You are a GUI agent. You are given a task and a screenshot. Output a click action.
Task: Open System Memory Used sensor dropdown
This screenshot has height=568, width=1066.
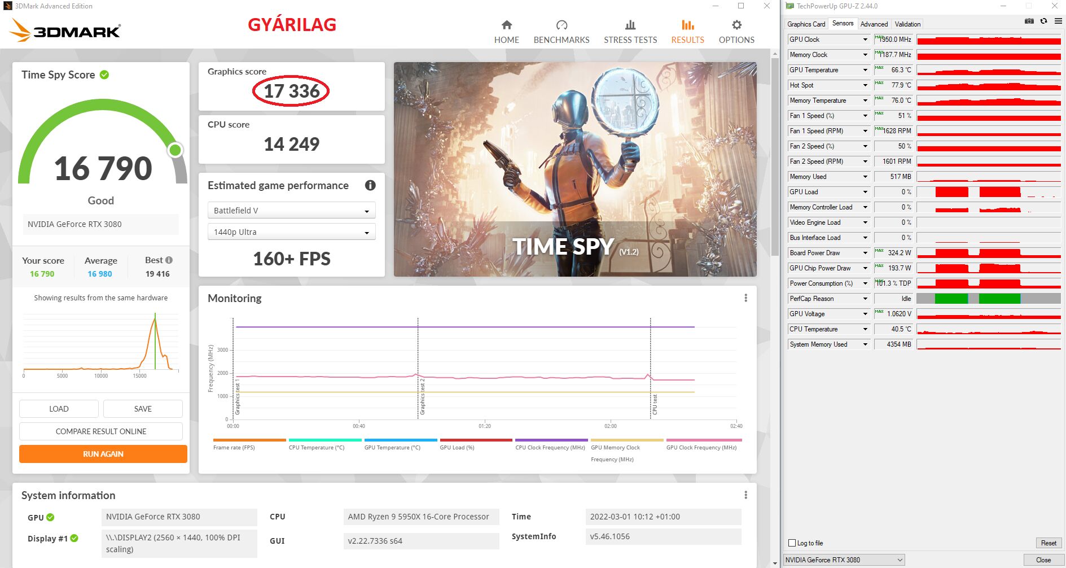coord(865,344)
